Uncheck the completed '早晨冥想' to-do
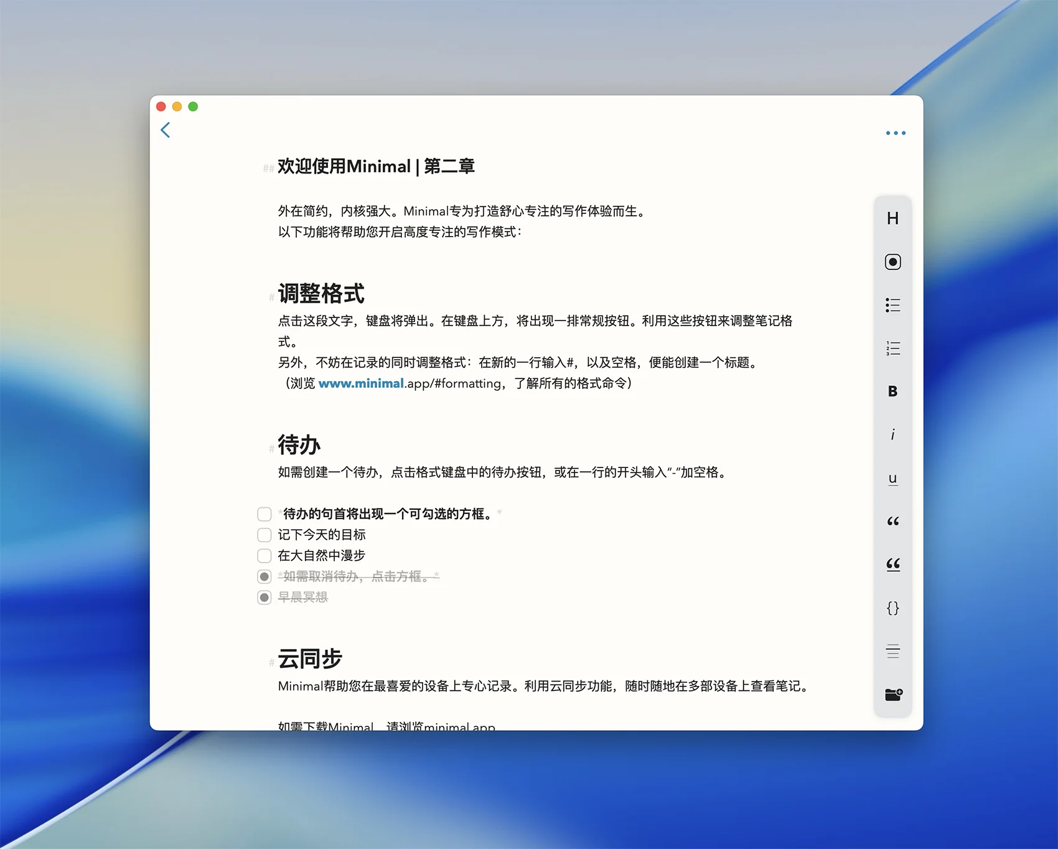 pos(264,598)
